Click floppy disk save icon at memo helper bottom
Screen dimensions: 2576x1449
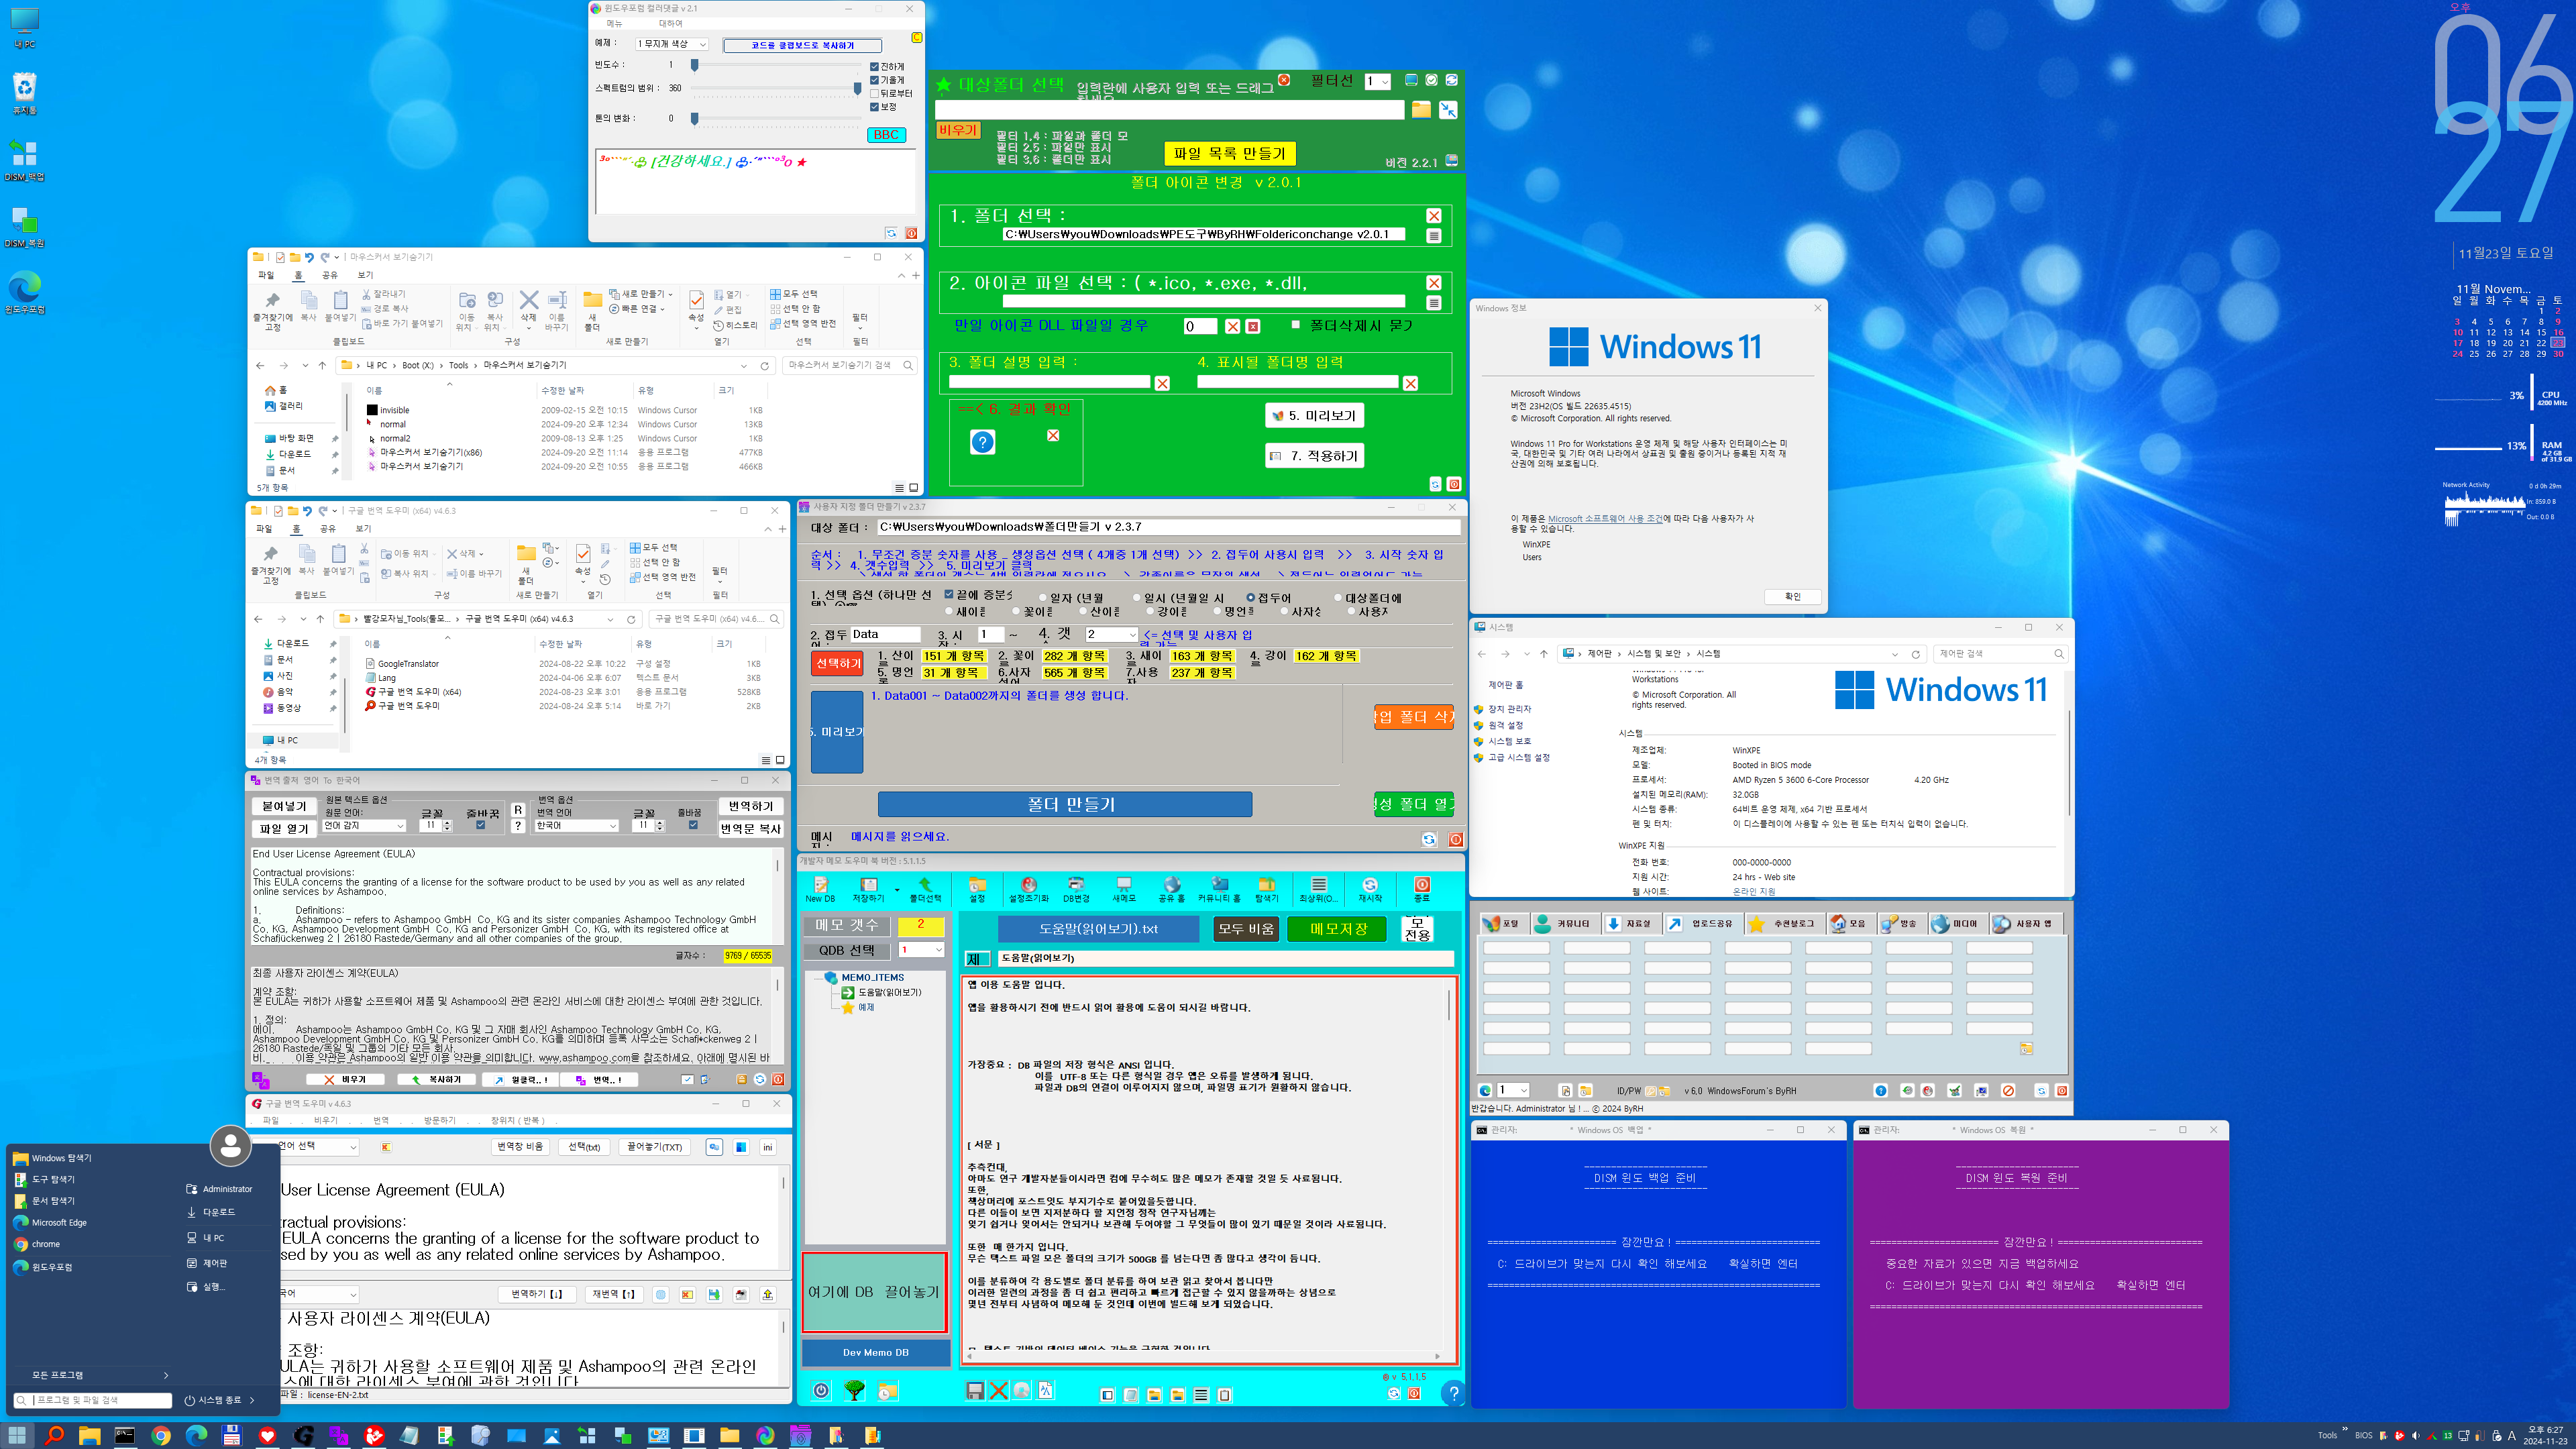[975, 1390]
